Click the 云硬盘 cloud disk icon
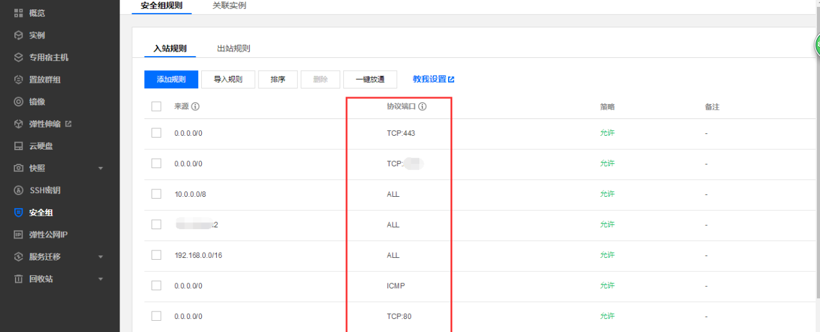Image resolution: width=820 pixels, height=332 pixels. [19, 146]
